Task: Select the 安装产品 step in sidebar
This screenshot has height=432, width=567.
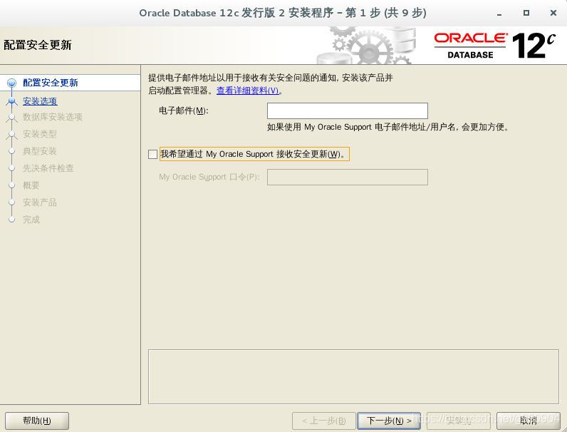Action: [40, 202]
